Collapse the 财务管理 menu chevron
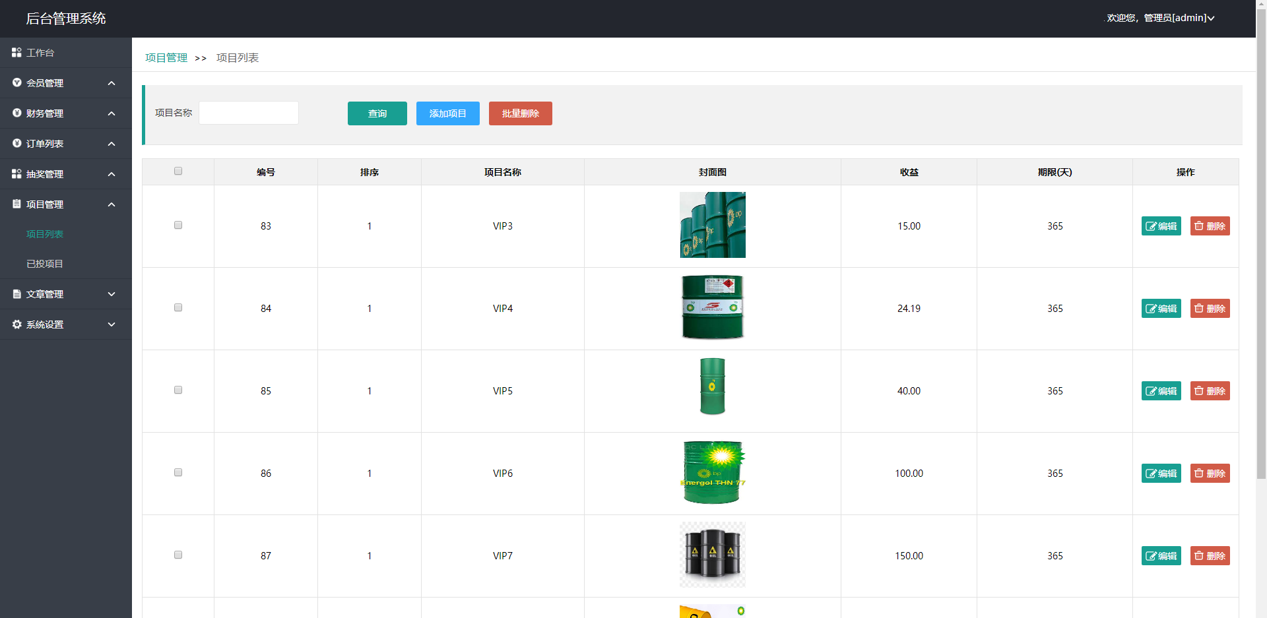Image resolution: width=1267 pixels, height=618 pixels. click(x=112, y=113)
